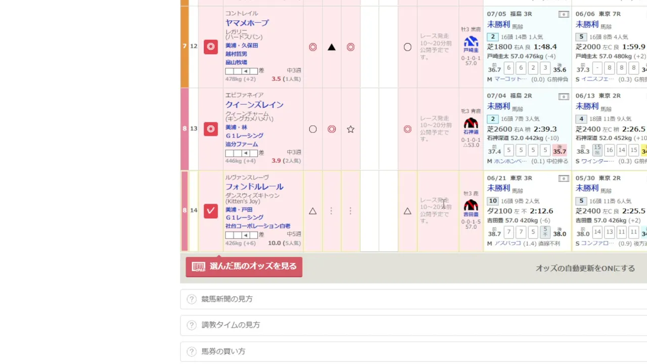This screenshot has height=364, width=647.
Task: Click the jockey silks icon above 吉田豊
Action: click(471, 205)
